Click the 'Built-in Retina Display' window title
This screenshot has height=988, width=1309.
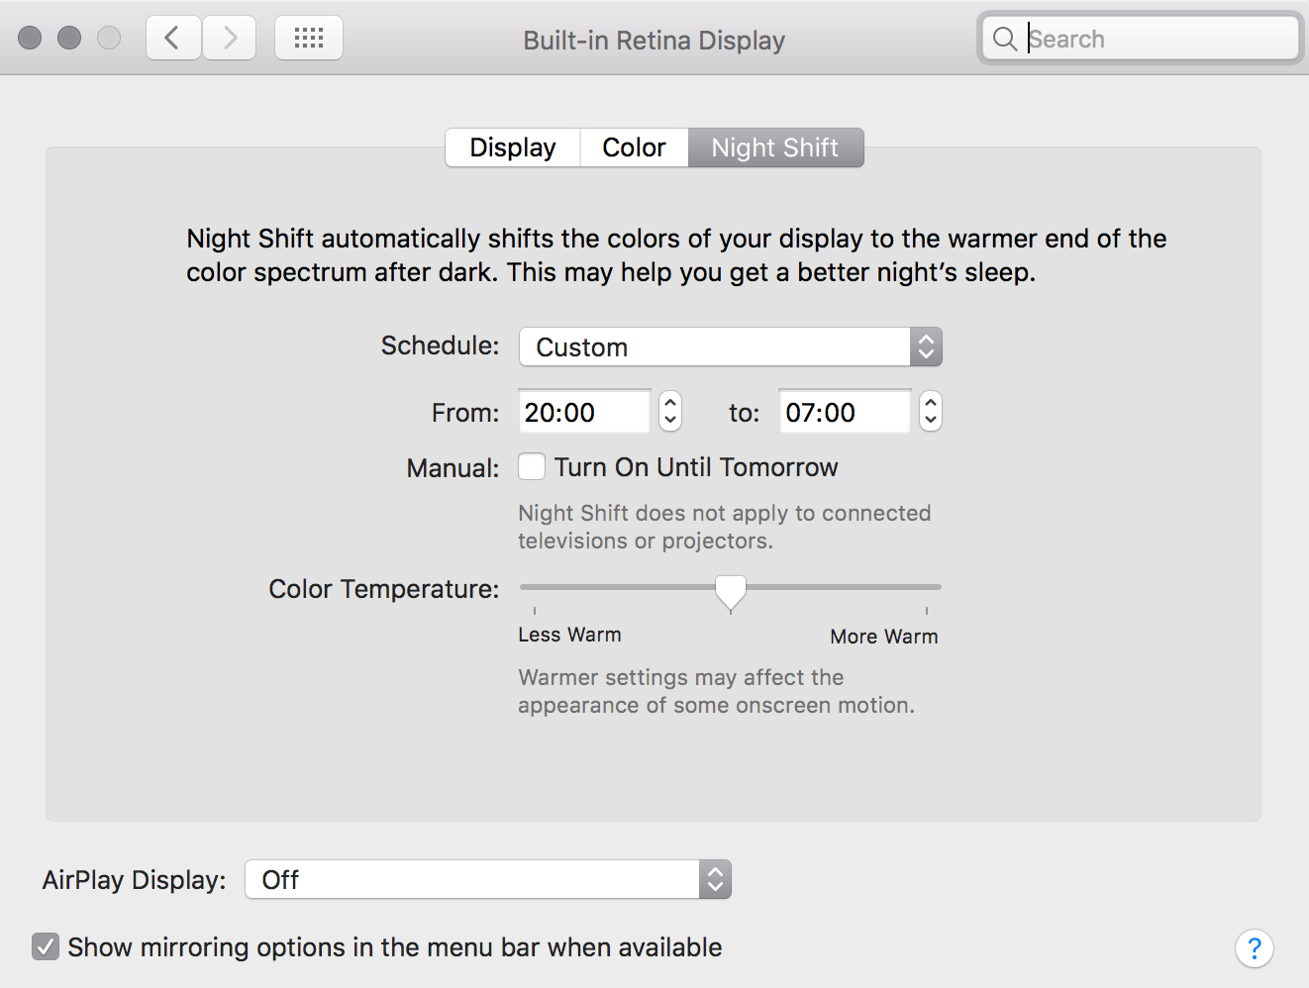point(654,41)
